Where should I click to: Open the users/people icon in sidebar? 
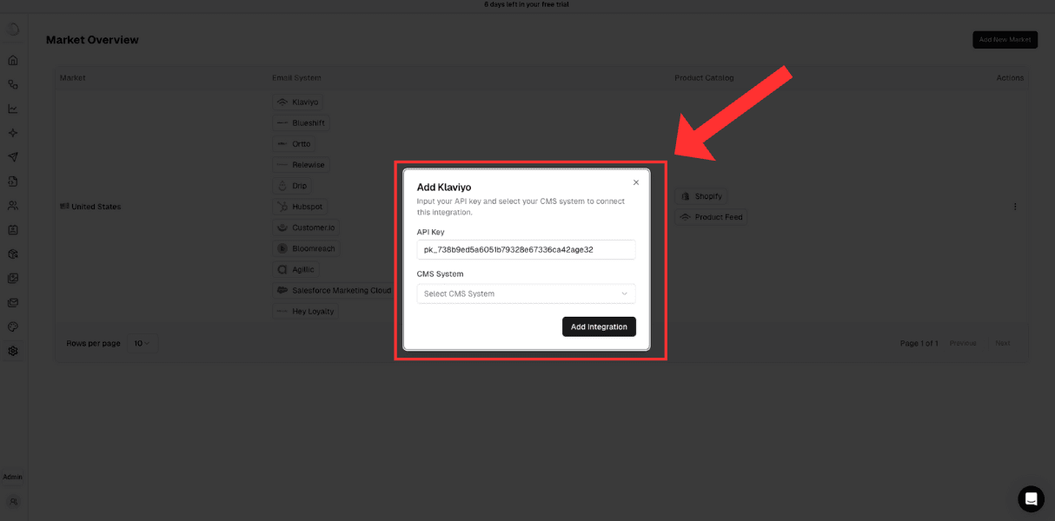13,206
